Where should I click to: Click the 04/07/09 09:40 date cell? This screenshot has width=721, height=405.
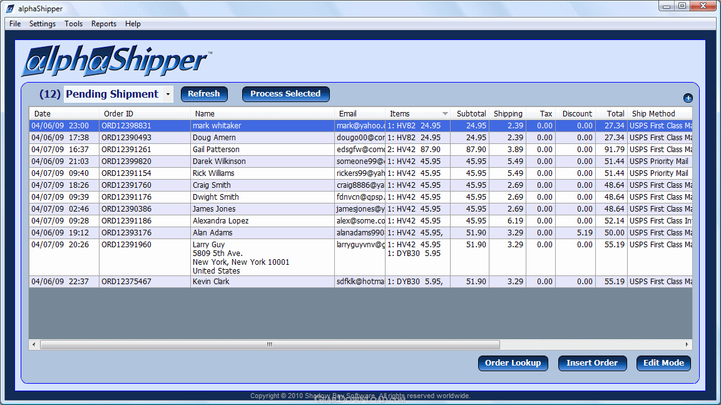point(64,173)
